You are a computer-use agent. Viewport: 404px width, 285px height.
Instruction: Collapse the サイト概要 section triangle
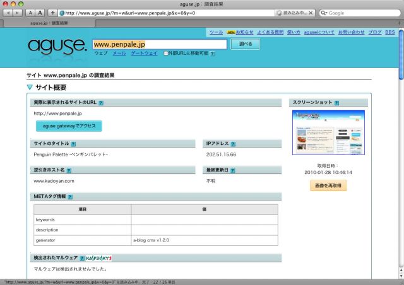click(x=30, y=87)
